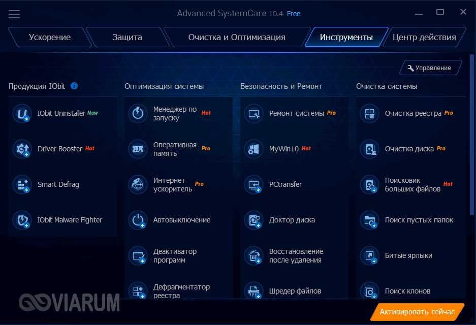This screenshot has width=476, height=325.
Task: Click the Восстановление после удаления icon
Action: [254, 256]
